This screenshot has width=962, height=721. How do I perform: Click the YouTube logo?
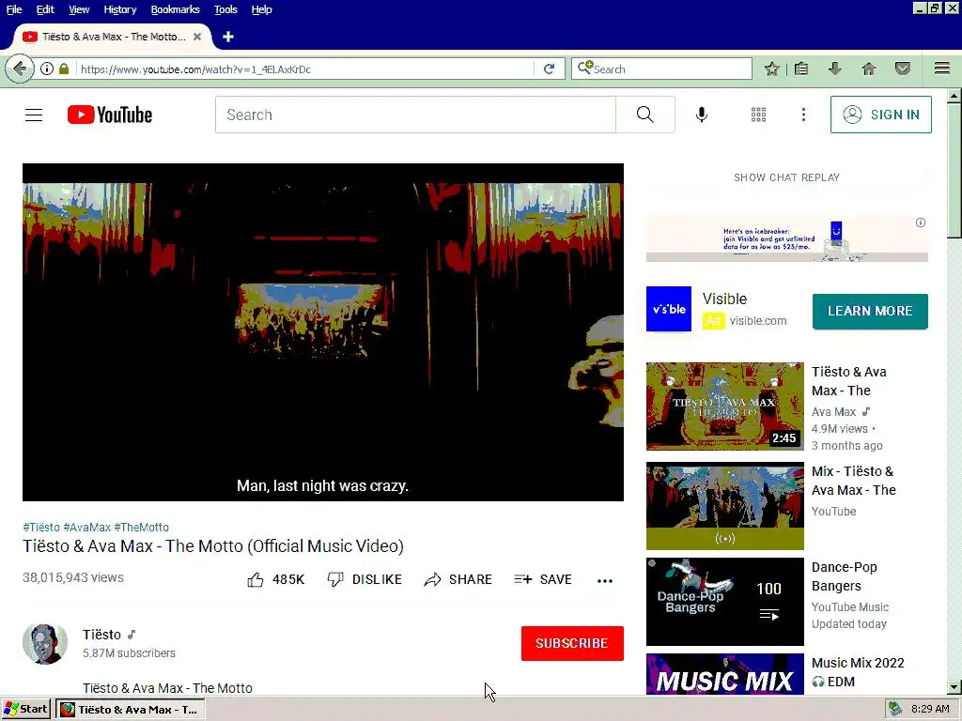pyautogui.click(x=110, y=115)
